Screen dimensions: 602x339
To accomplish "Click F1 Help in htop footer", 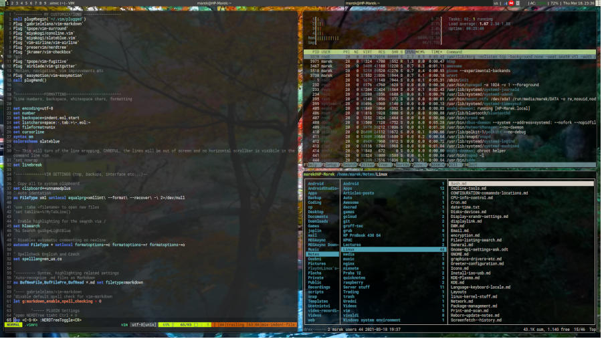I will coord(311,164).
